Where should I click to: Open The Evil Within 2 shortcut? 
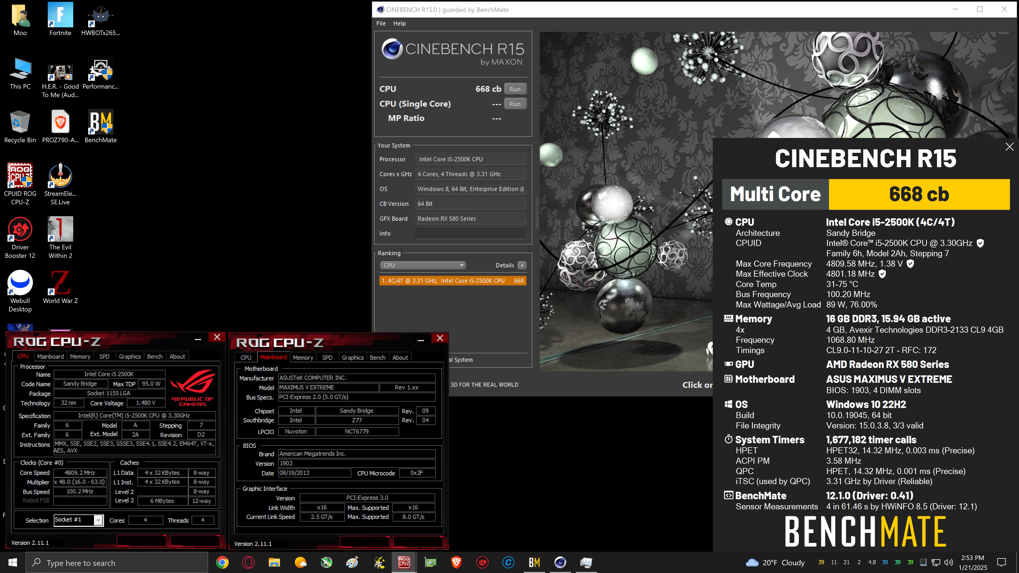coord(60,238)
